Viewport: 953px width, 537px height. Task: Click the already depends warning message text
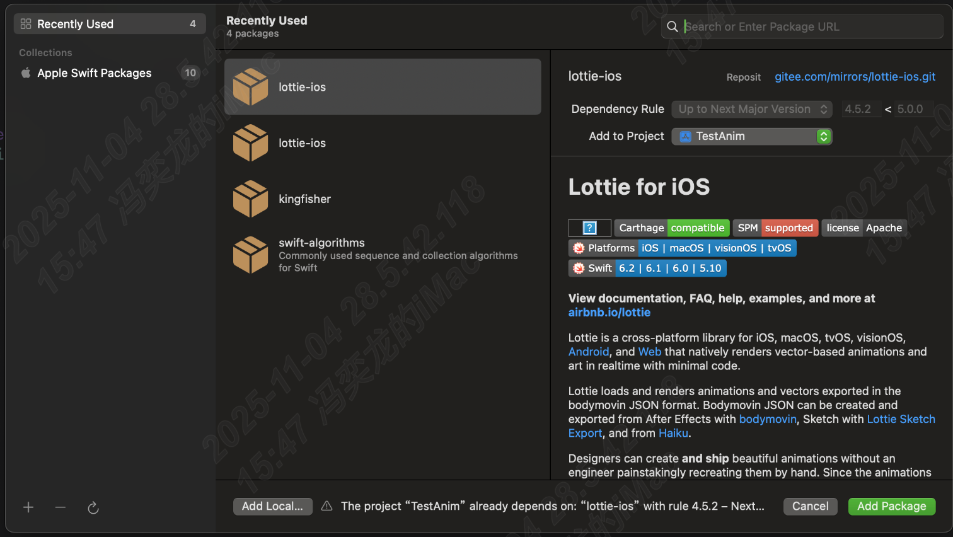click(553, 506)
